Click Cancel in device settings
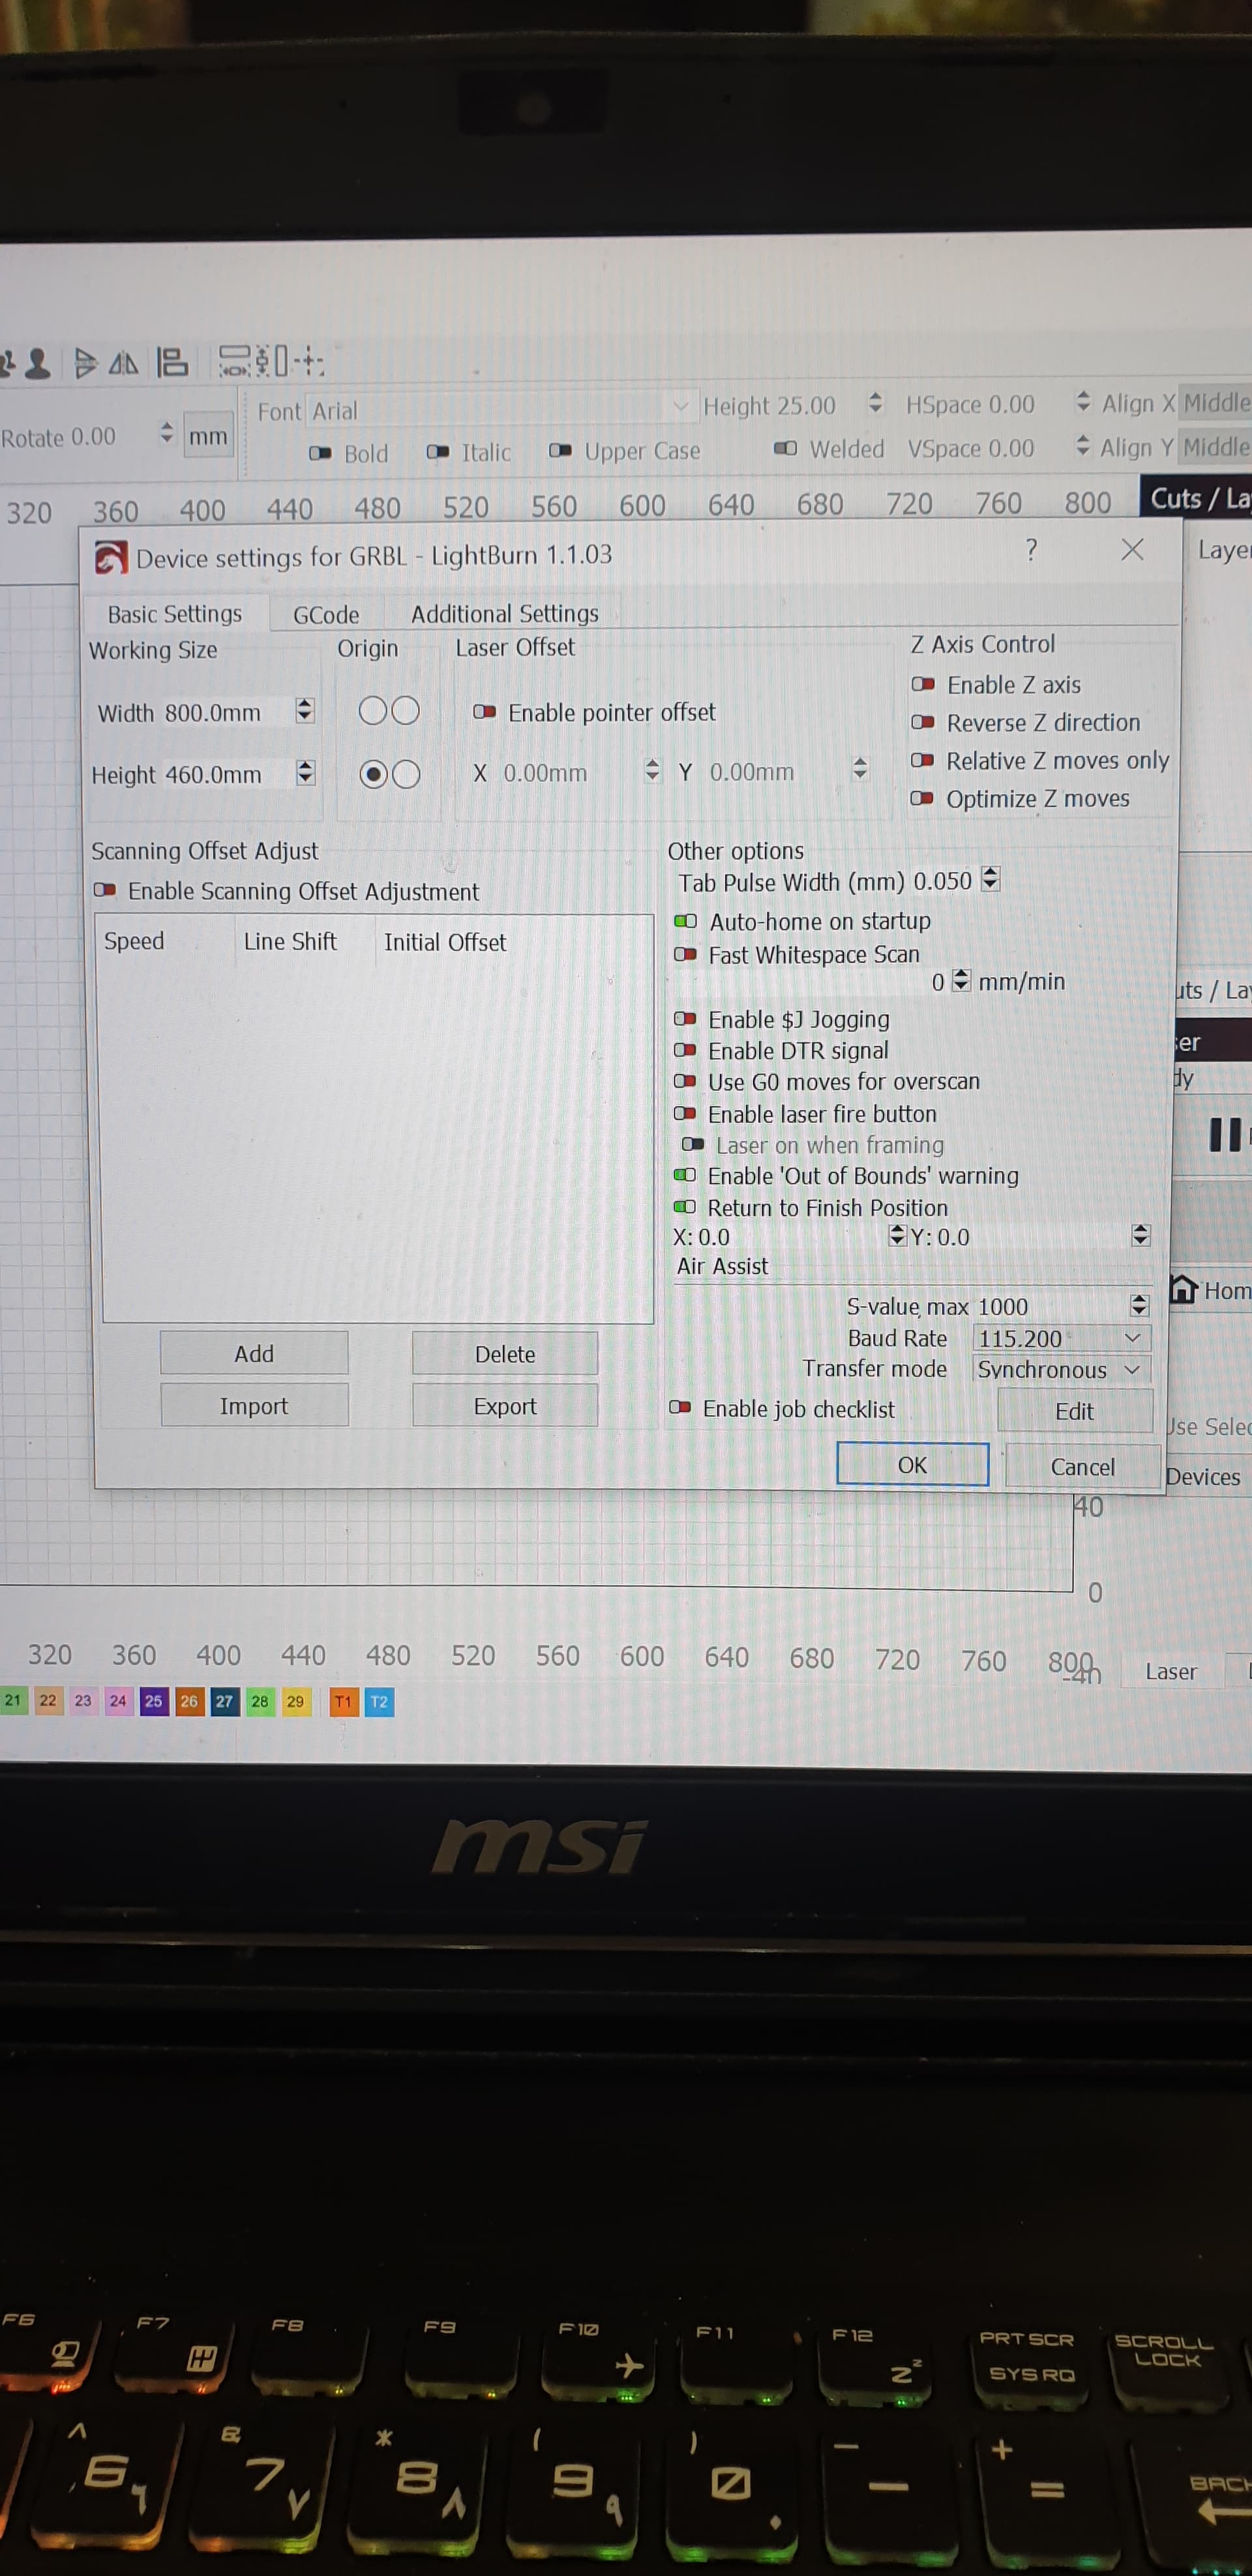 click(1083, 1467)
